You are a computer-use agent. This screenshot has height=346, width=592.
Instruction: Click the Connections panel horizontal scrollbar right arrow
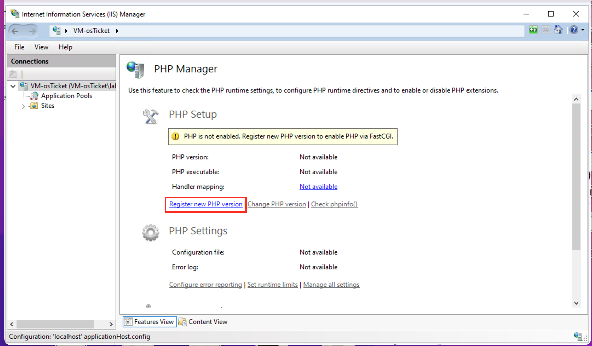click(111, 324)
